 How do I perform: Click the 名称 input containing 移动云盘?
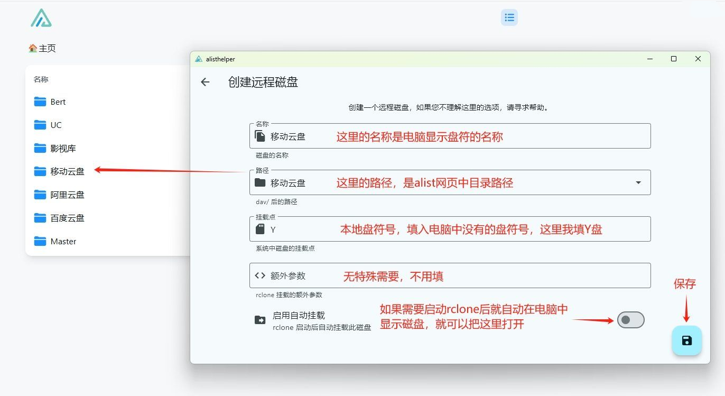click(450, 136)
